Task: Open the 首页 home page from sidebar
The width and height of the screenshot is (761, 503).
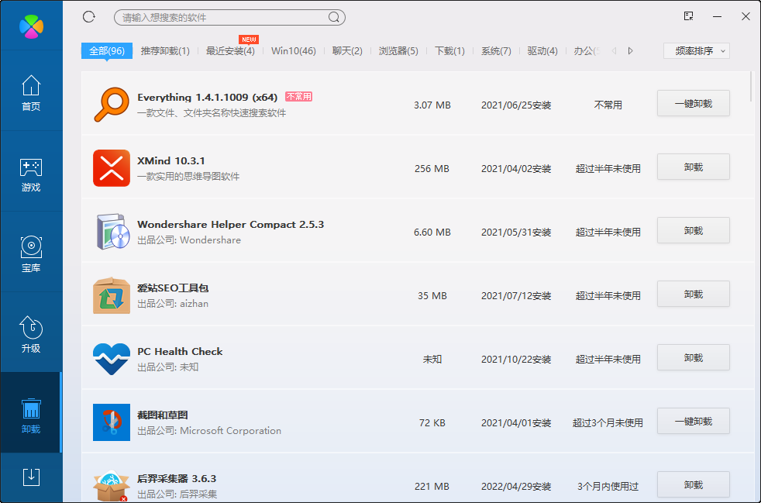Action: pyautogui.click(x=31, y=93)
